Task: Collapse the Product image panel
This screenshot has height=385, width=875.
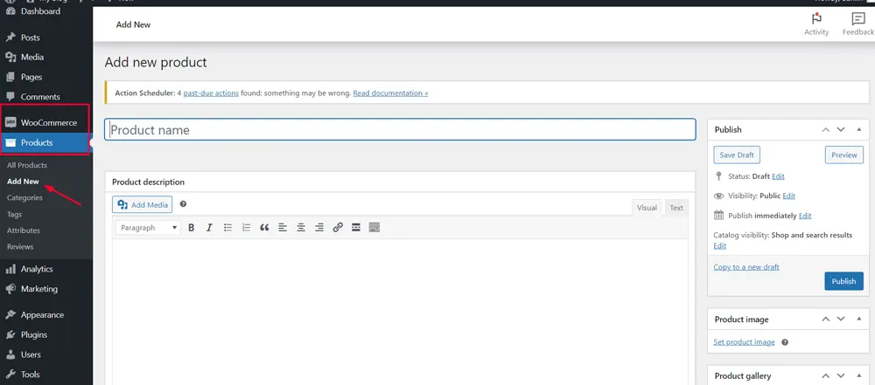Action: coord(859,320)
